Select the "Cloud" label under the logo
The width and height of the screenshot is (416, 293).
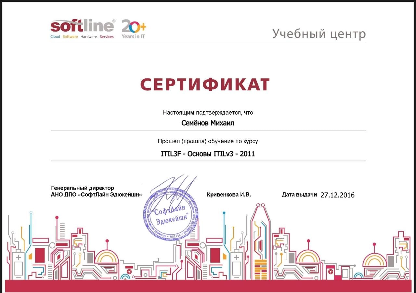(55, 37)
